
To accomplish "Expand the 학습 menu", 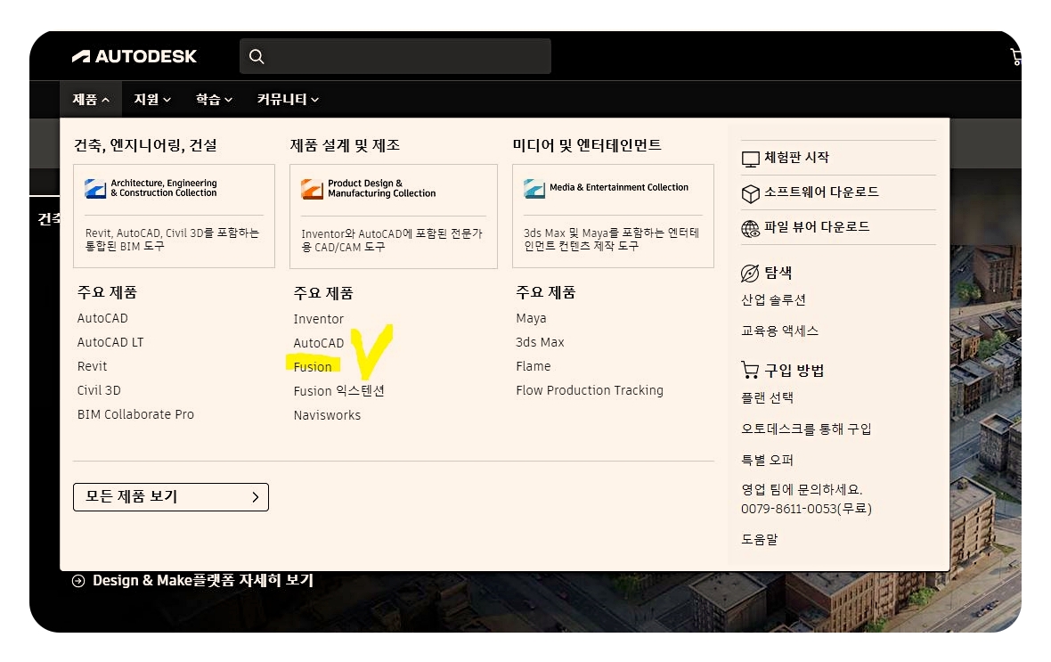I will point(214,99).
